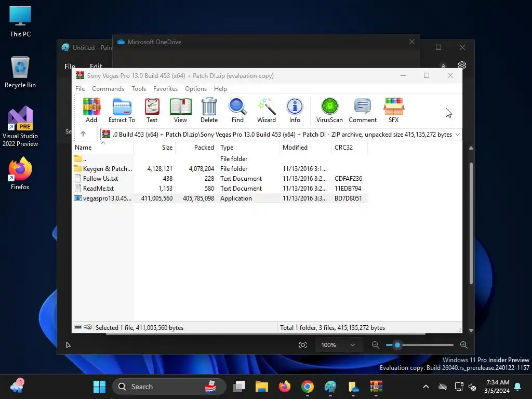
Task: Open Visual Studio 2022 Preview shortcut
Action: 20,126
